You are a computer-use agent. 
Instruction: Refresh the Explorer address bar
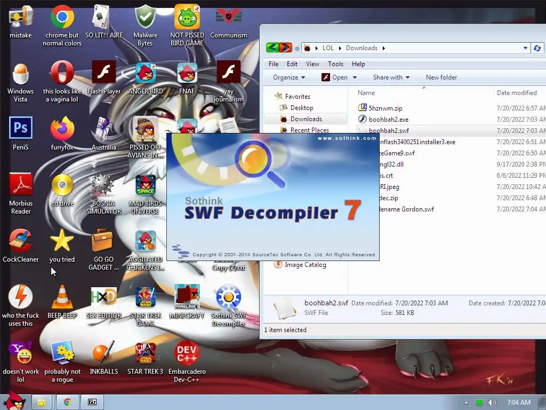point(537,48)
